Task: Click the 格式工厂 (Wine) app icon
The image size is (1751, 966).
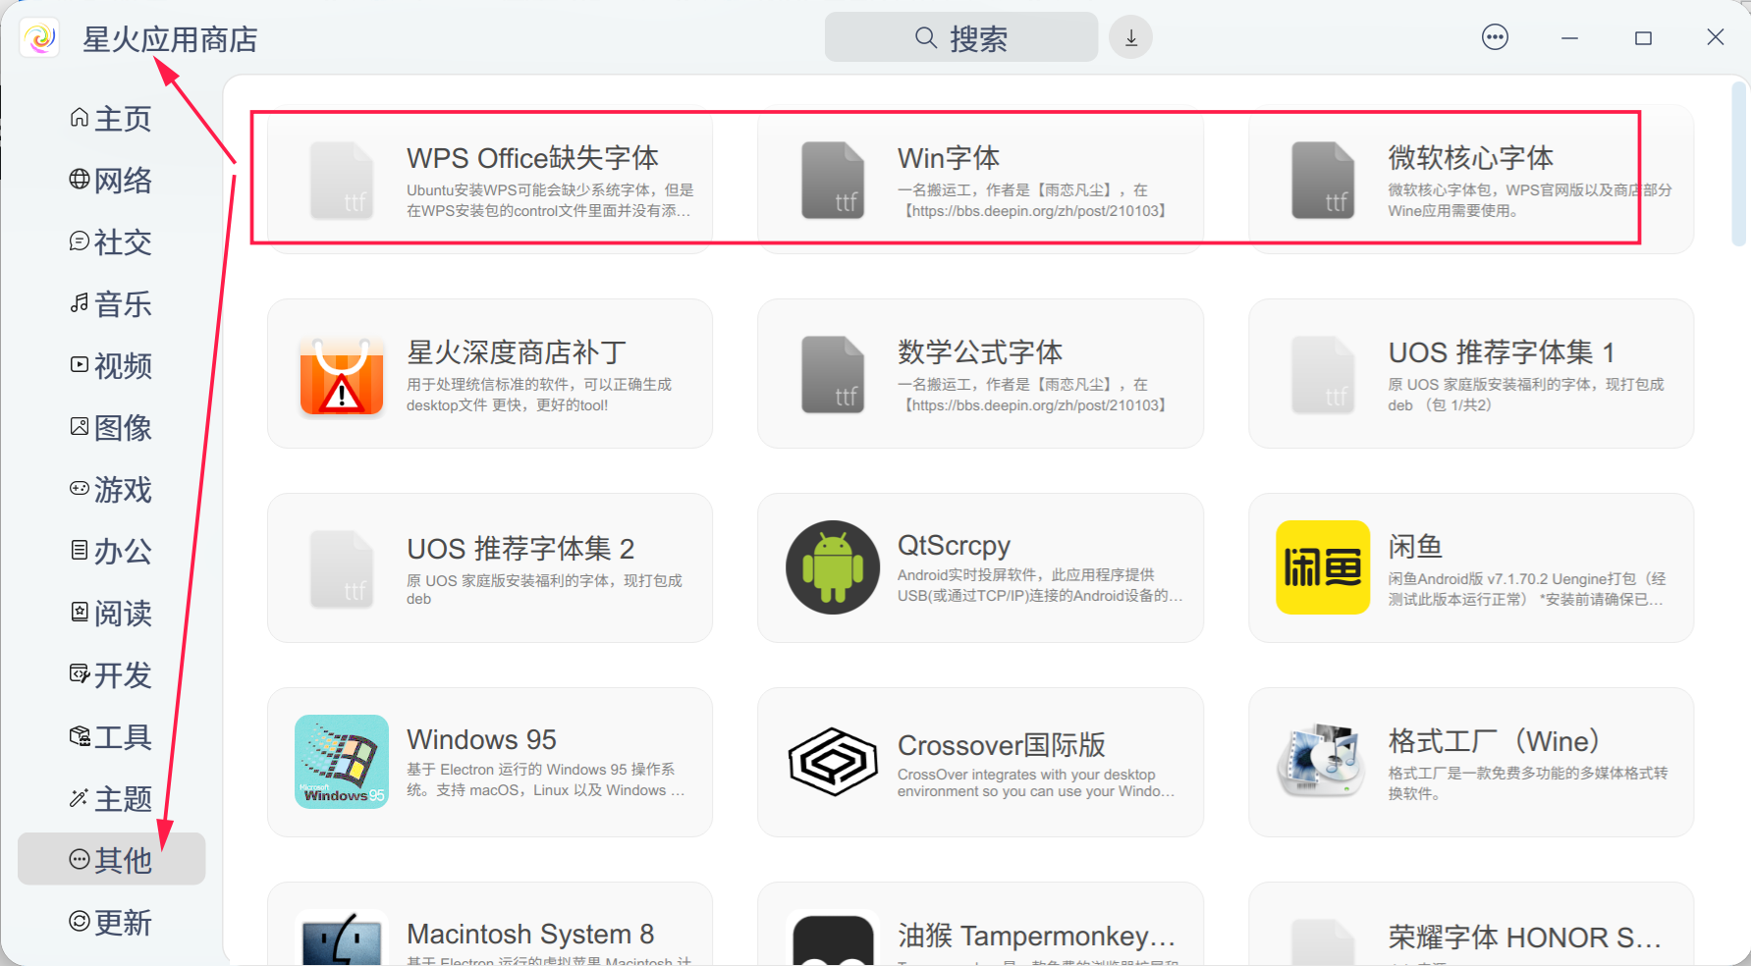Action: (1323, 762)
